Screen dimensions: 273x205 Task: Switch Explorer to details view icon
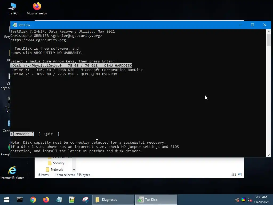(x=234, y=175)
